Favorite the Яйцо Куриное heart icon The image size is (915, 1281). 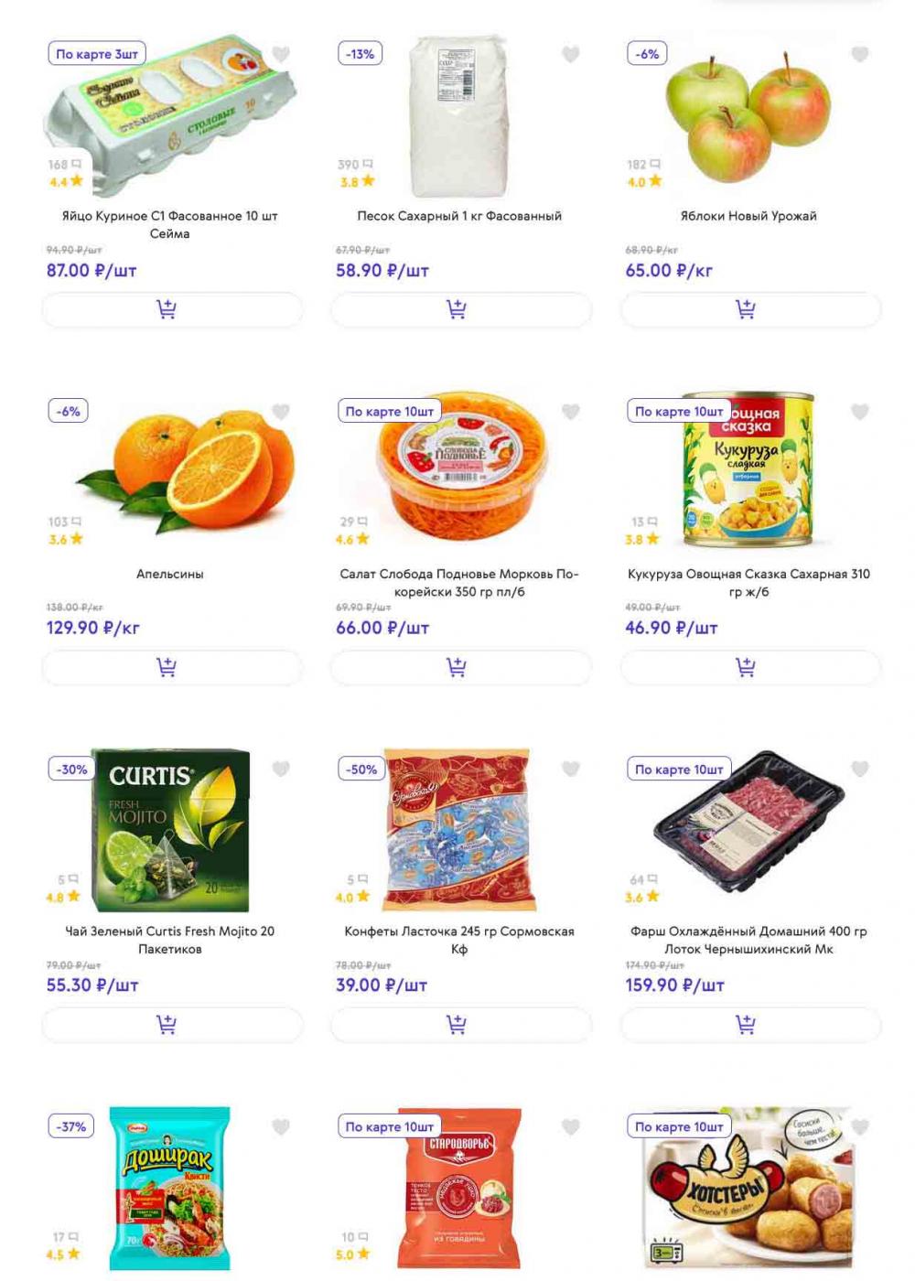click(281, 54)
